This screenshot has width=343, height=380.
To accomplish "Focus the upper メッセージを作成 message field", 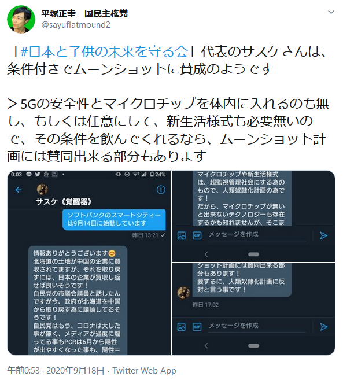I will tap(257, 235).
